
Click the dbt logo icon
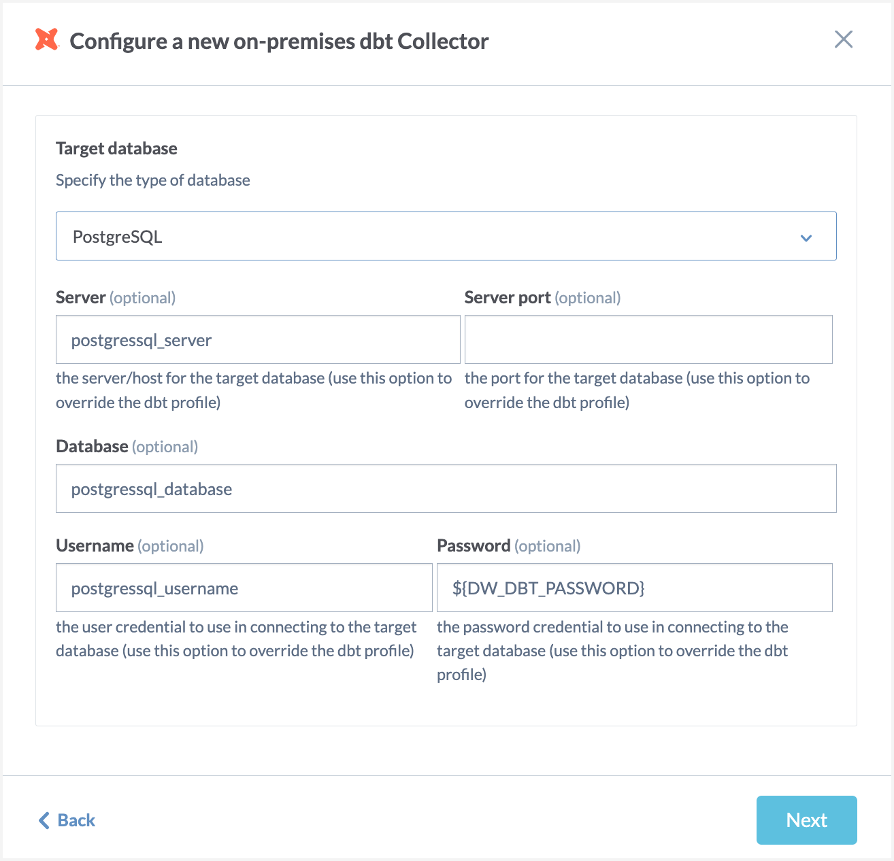click(x=47, y=39)
